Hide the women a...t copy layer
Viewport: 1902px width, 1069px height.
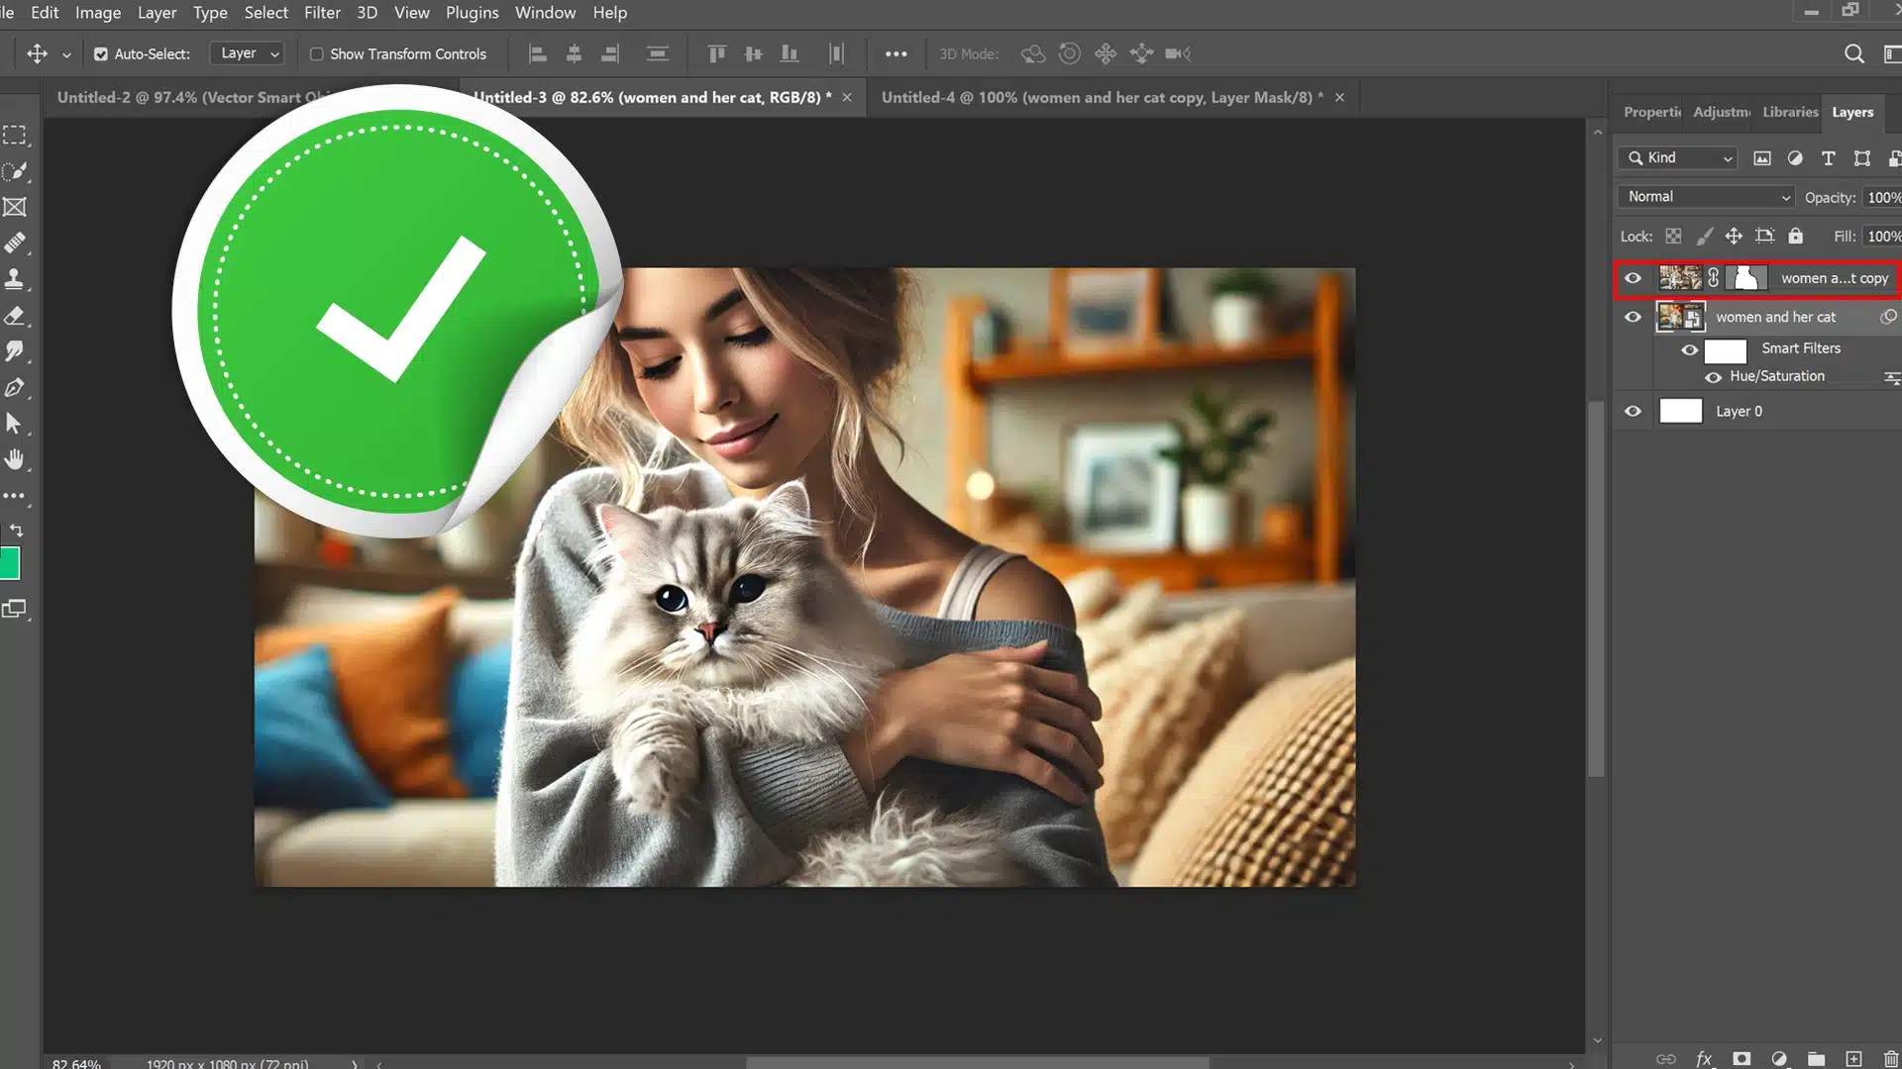click(x=1633, y=278)
